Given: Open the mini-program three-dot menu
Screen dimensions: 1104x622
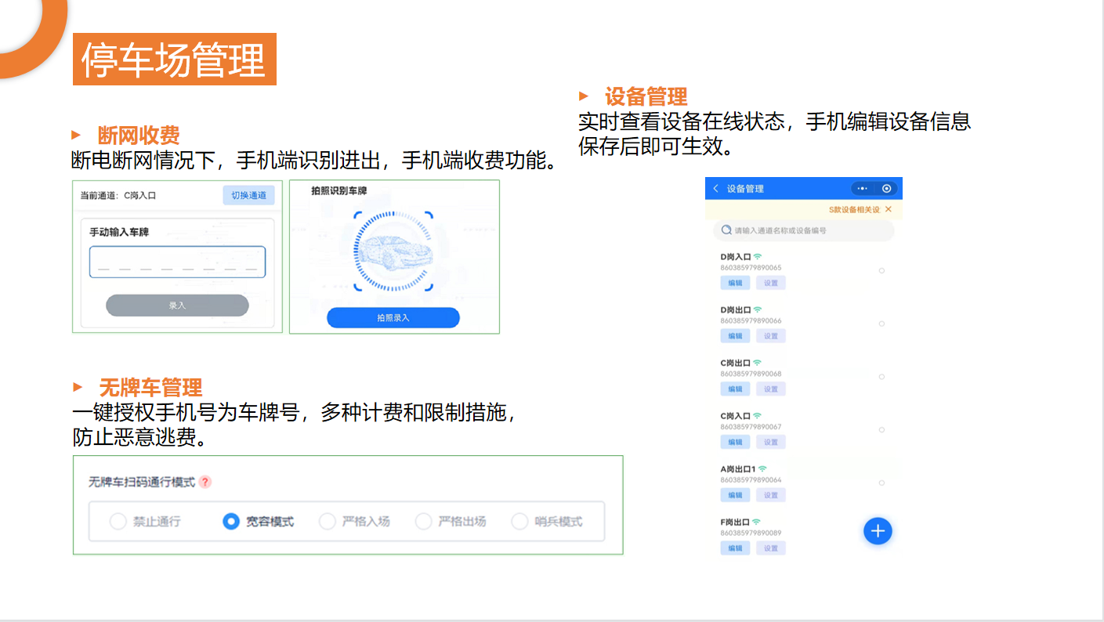Looking at the screenshot, I should click(x=863, y=189).
